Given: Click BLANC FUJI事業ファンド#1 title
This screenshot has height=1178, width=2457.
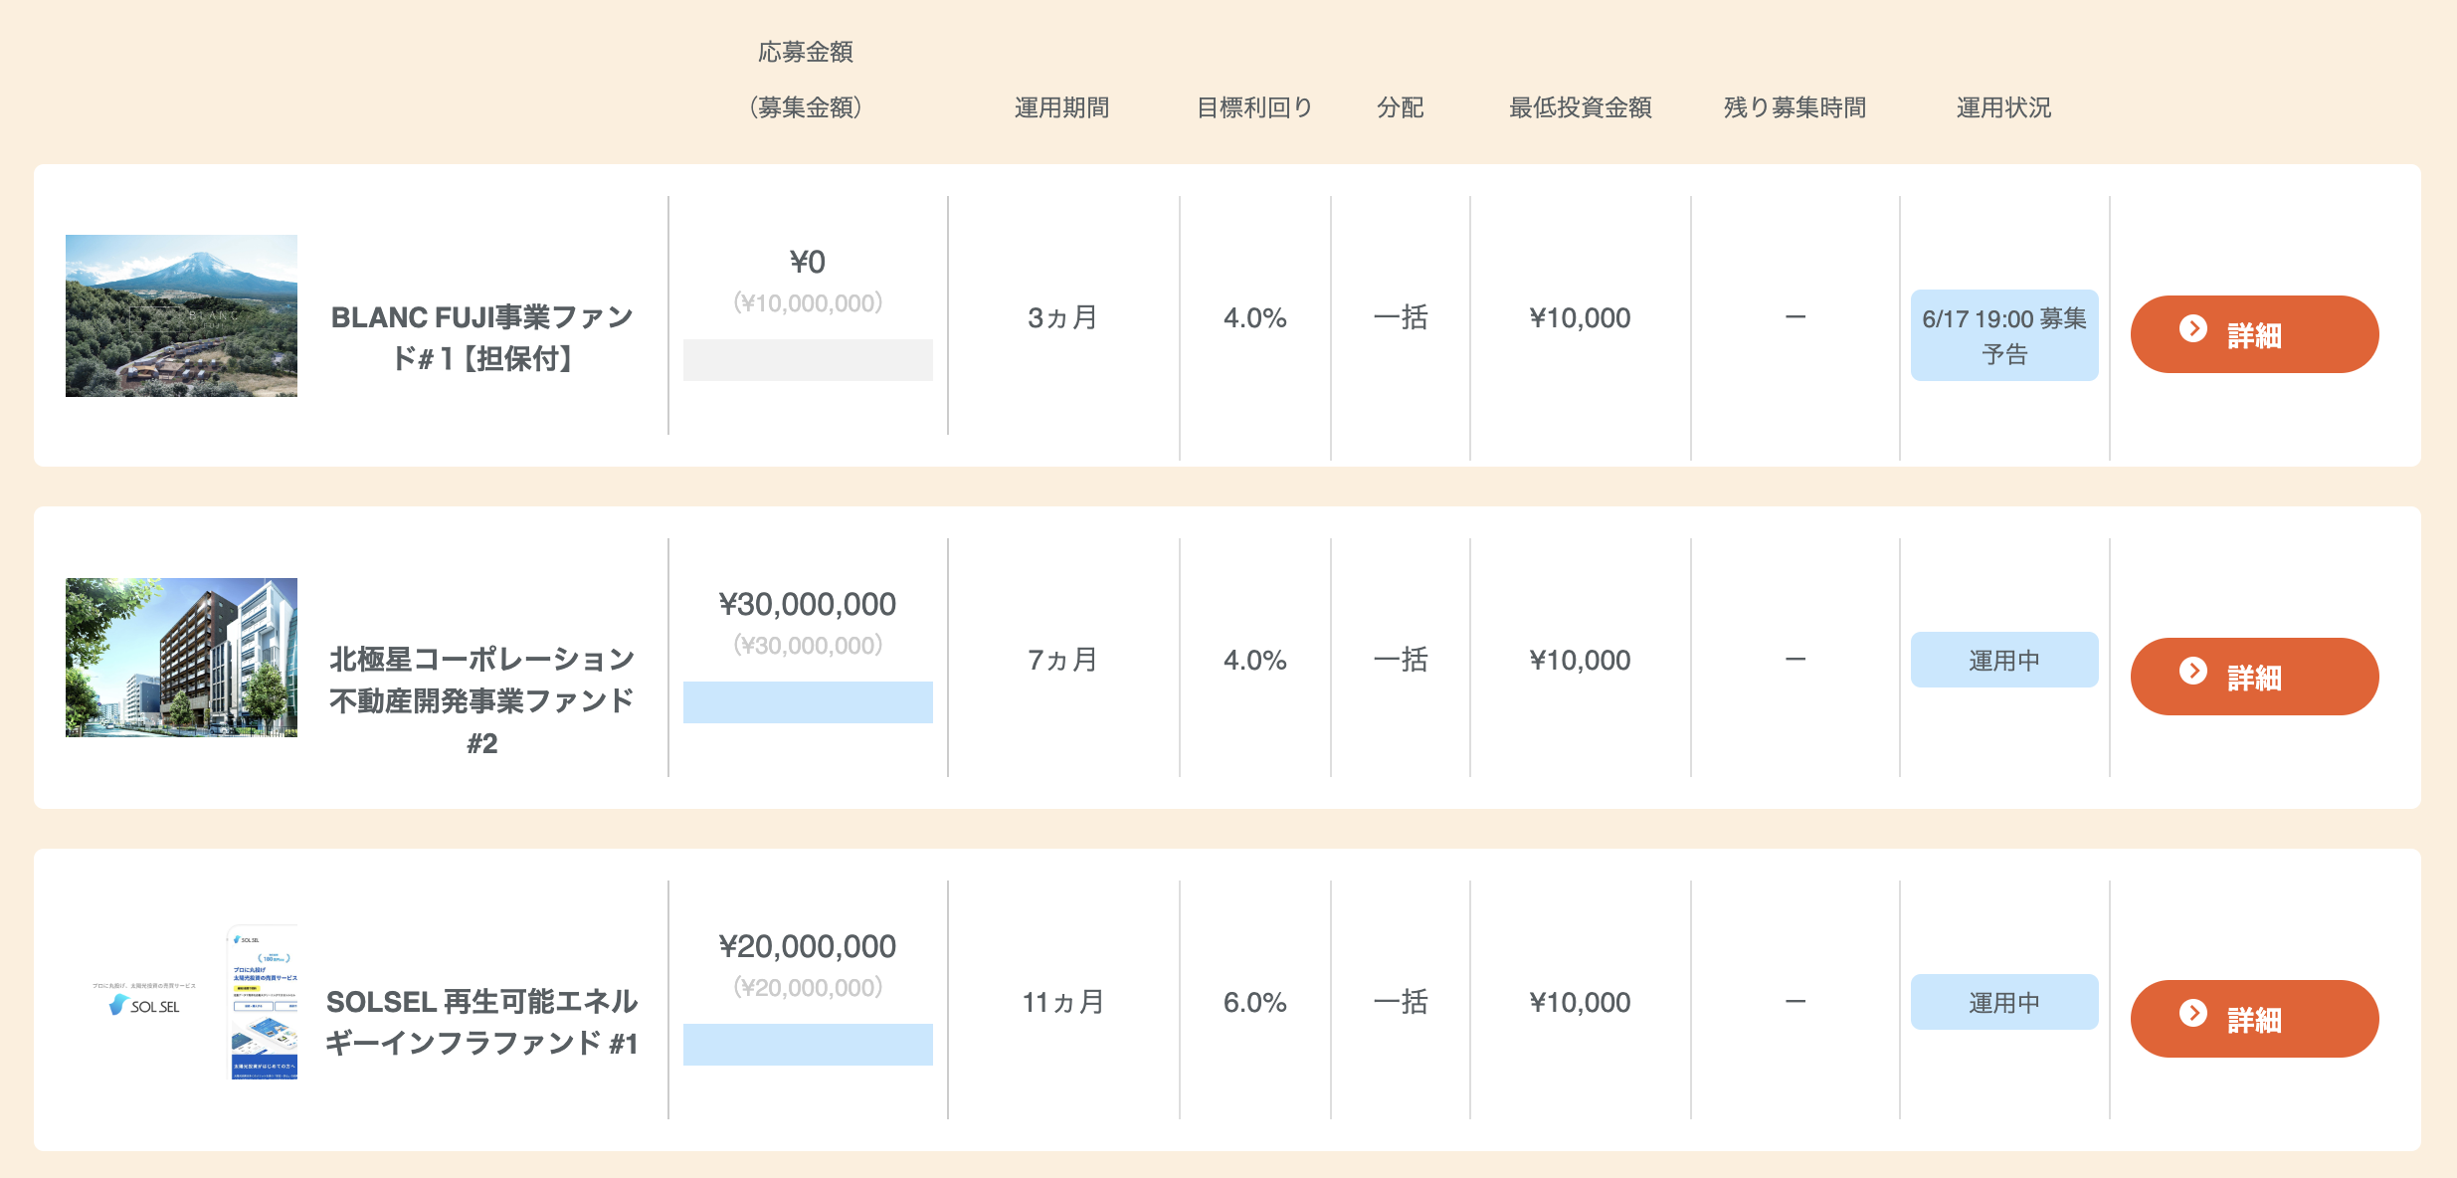Looking at the screenshot, I should click(x=481, y=337).
